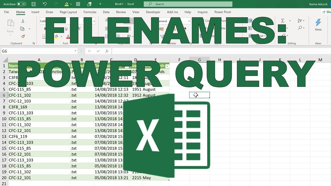
Task: Open the Formulas tab
Action: (x=90, y=12)
